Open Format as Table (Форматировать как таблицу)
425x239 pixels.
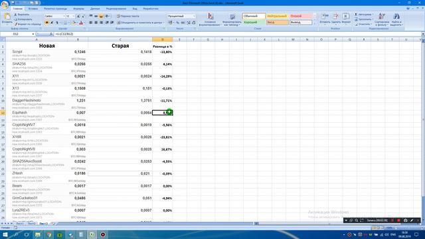pos(232,19)
